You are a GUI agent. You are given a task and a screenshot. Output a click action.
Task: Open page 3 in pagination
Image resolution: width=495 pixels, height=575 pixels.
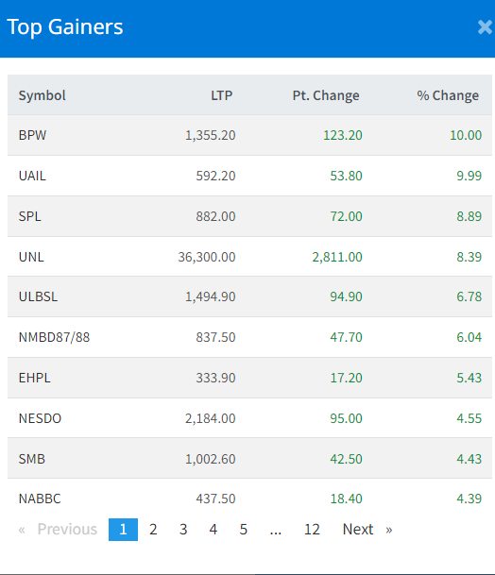(183, 529)
